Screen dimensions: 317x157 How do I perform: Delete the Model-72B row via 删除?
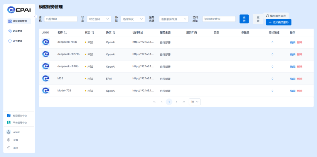(299, 91)
